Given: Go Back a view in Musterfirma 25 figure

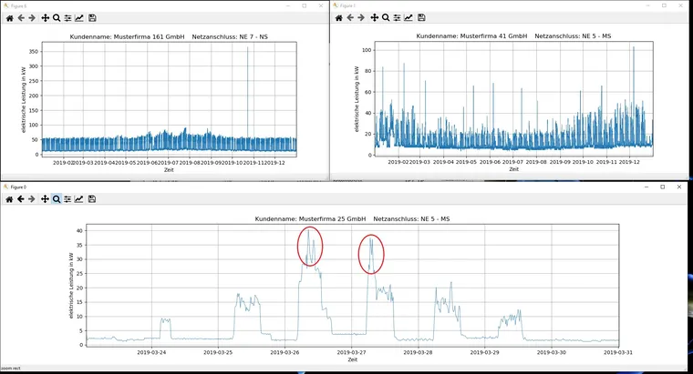Looking at the screenshot, I should coord(21,198).
